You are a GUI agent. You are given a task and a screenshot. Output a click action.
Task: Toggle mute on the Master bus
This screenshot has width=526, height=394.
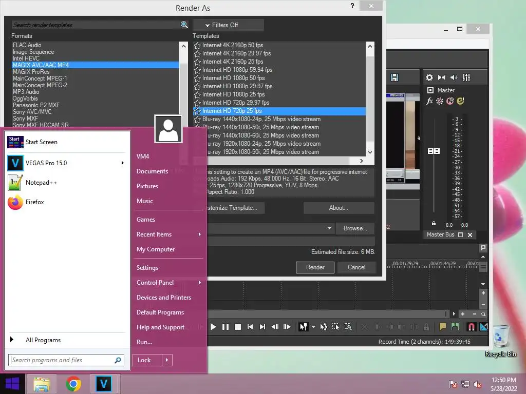click(x=450, y=101)
